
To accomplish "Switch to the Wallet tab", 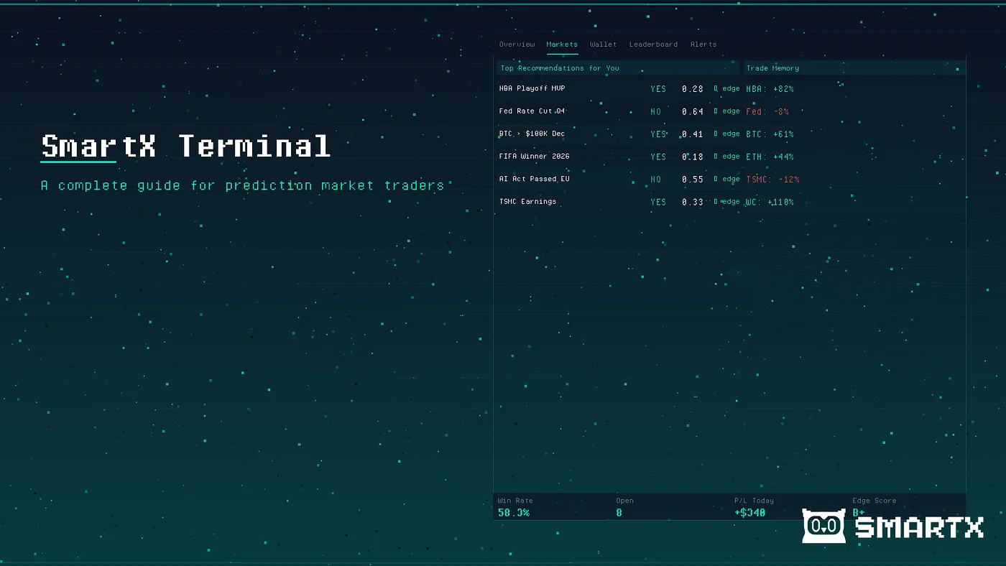I will tap(603, 45).
